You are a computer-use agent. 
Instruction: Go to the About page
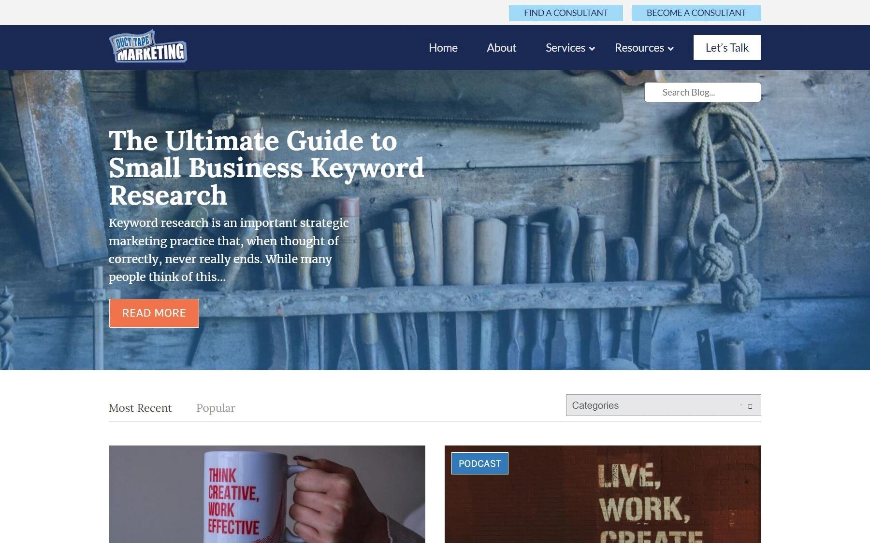501,48
